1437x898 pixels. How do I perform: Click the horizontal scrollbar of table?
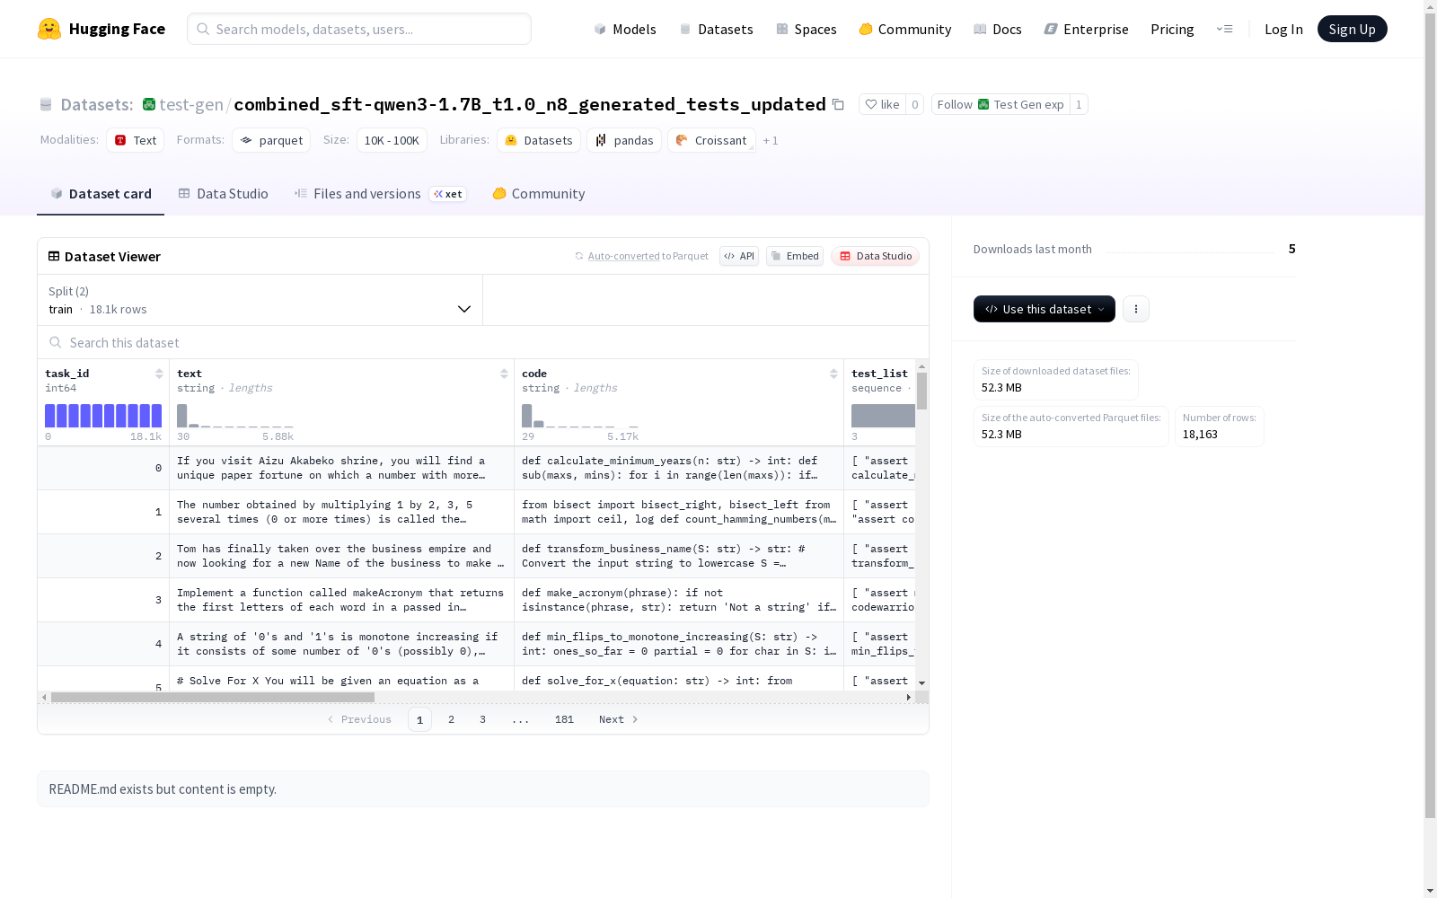[213, 697]
